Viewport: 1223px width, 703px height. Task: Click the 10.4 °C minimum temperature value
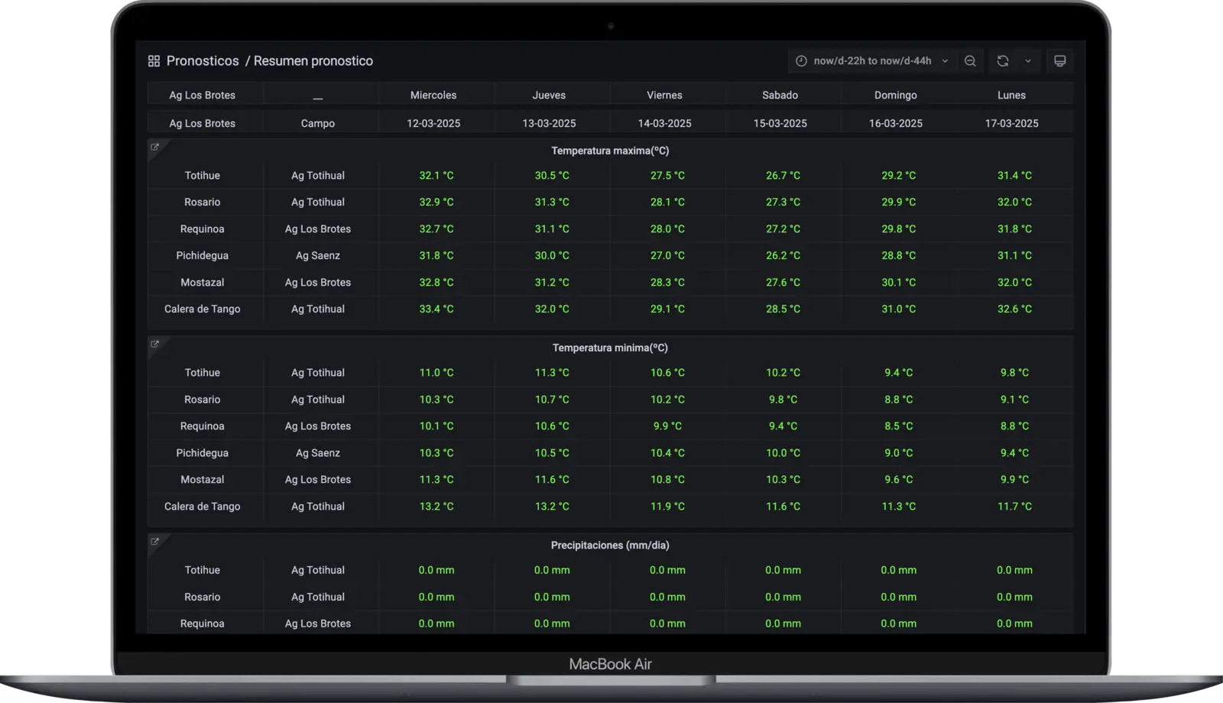tap(667, 453)
